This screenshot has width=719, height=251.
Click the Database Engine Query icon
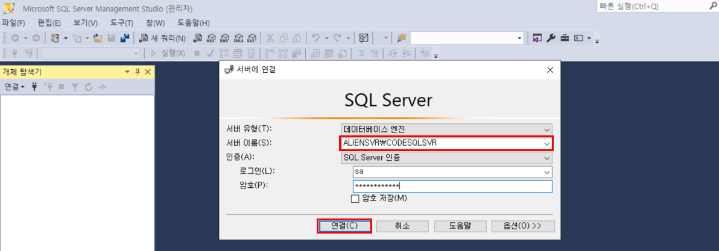(x=198, y=39)
